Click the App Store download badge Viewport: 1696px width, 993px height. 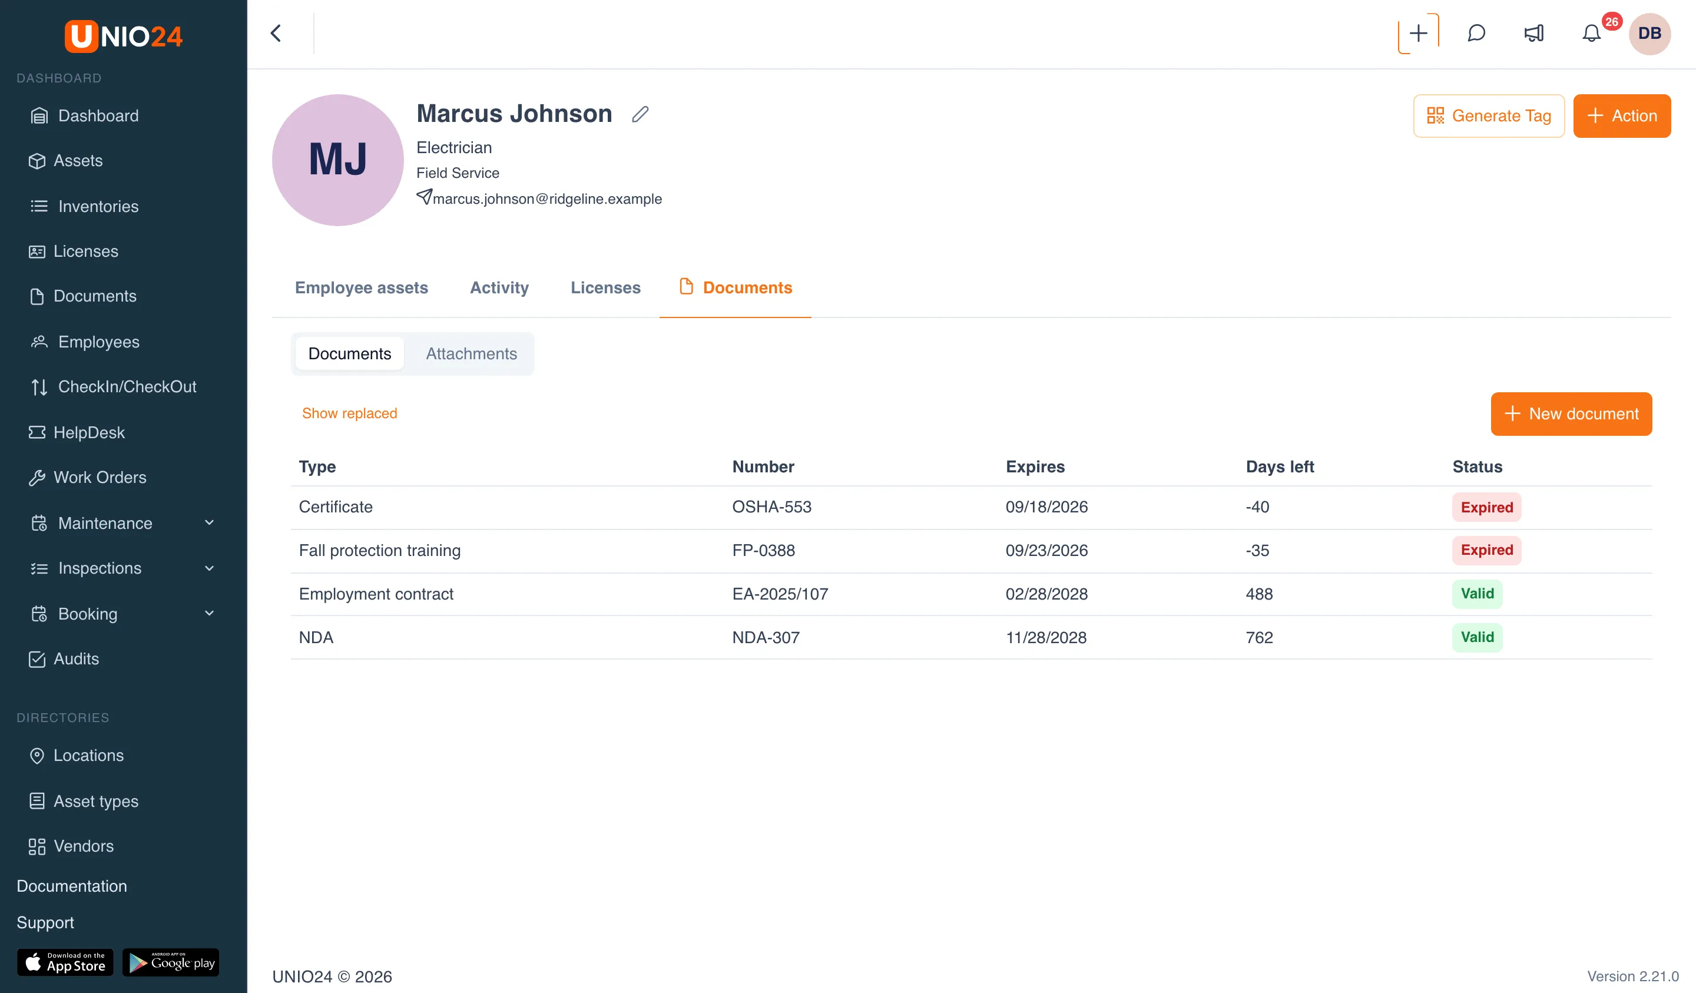[x=65, y=962]
